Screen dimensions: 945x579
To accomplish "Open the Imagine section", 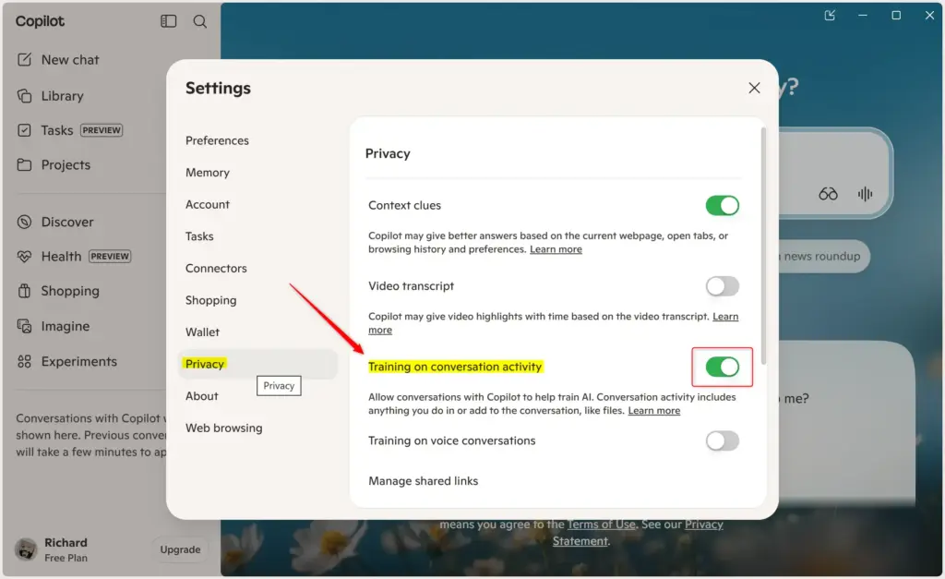I will (x=53, y=326).
